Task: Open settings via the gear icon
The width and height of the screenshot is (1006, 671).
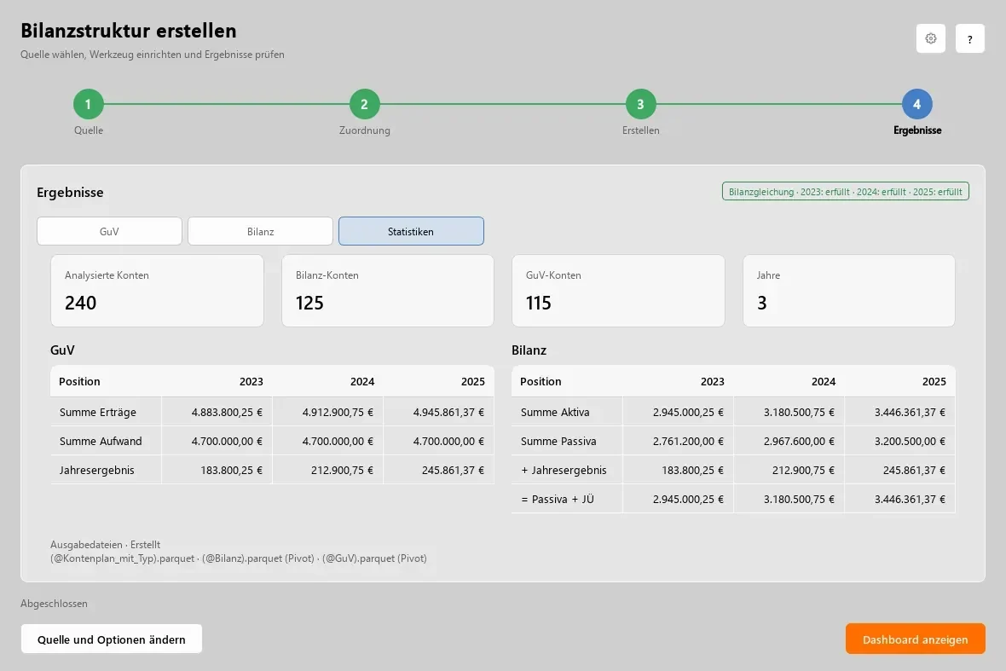Action: coord(930,38)
